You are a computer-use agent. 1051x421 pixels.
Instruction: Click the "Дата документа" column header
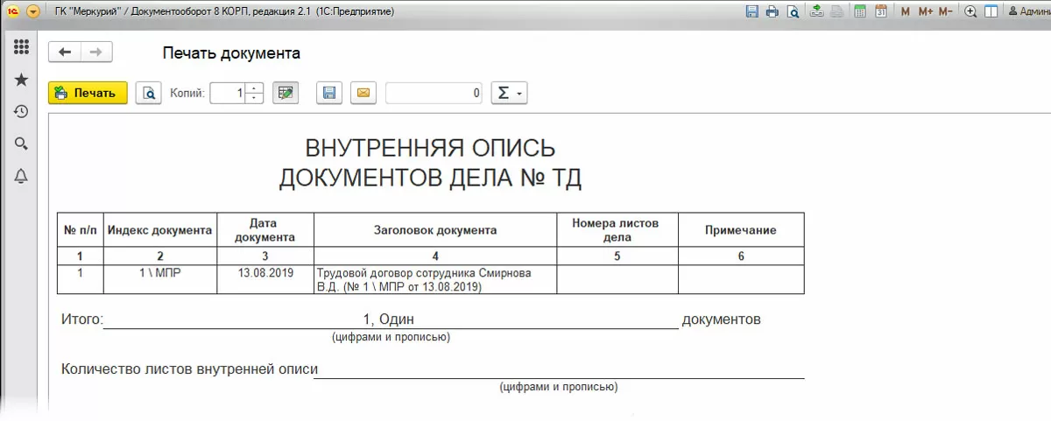tap(265, 230)
